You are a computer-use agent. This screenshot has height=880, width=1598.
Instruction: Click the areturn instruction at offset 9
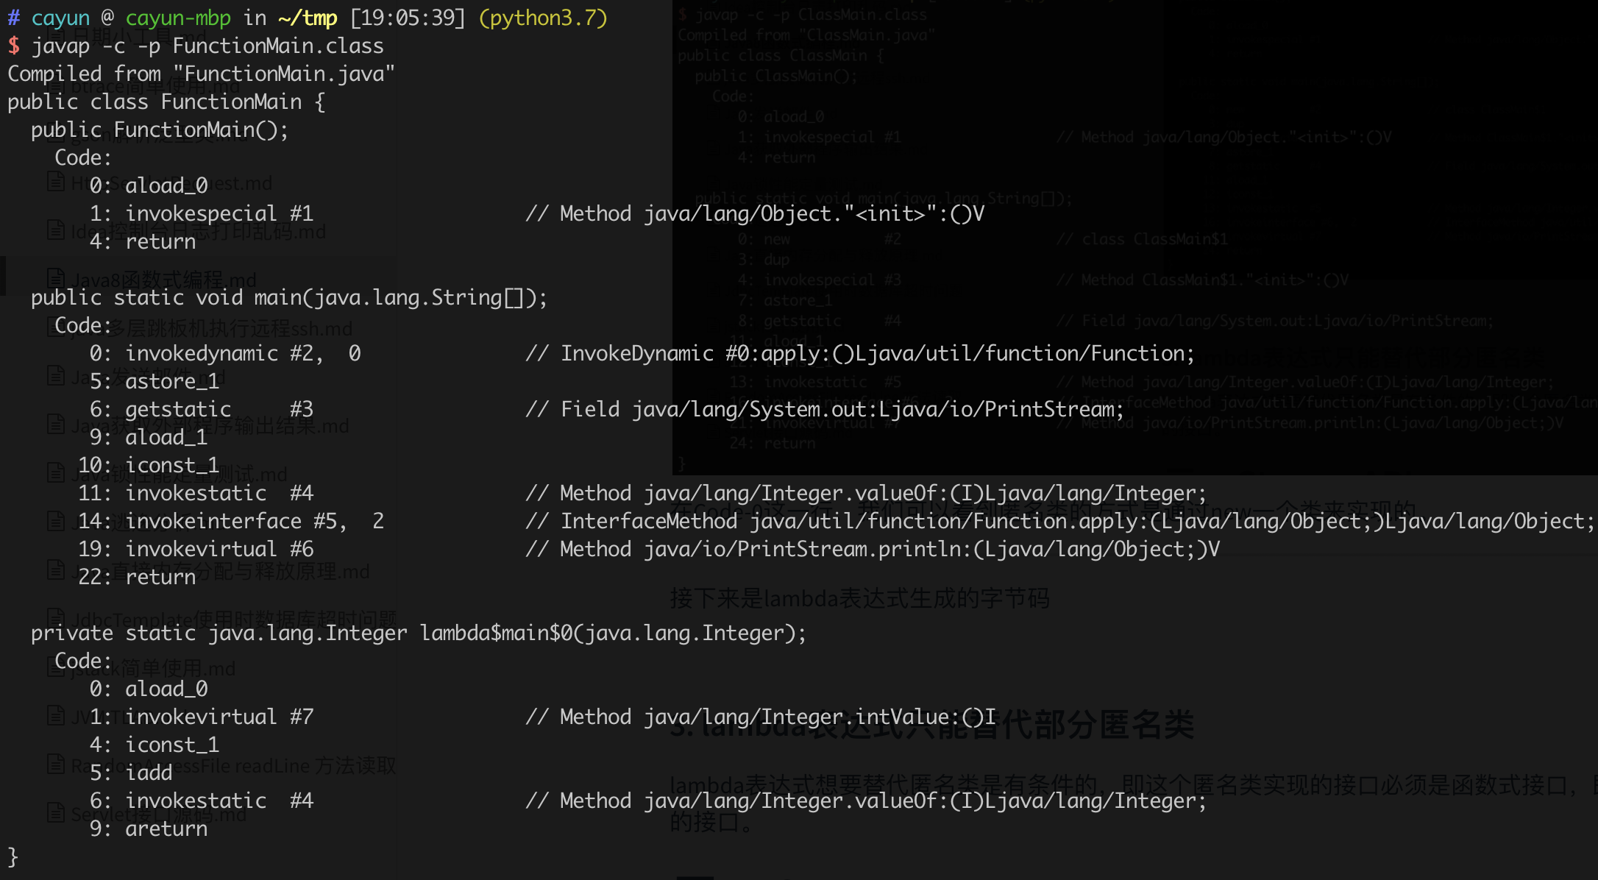[x=166, y=829]
